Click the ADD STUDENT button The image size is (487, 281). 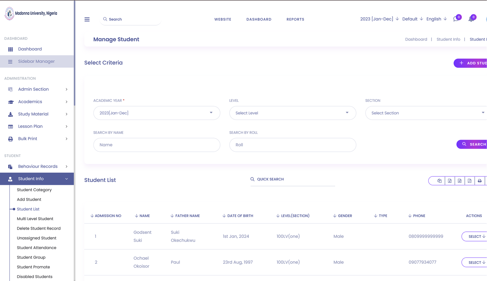click(474, 63)
